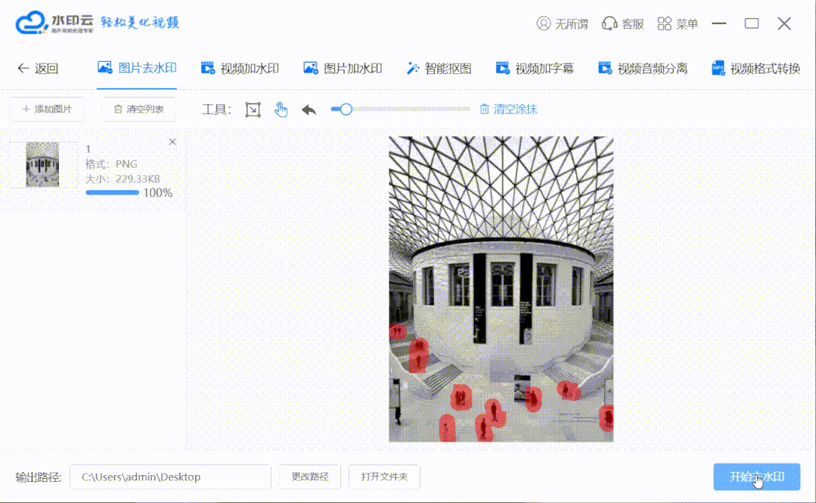This screenshot has width=816, height=503.
Task: Click the 格式: PNG text
Action: pyautogui.click(x=111, y=164)
